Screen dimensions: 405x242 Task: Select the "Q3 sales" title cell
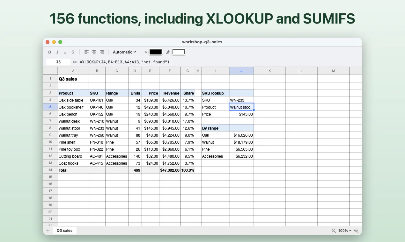73,79
